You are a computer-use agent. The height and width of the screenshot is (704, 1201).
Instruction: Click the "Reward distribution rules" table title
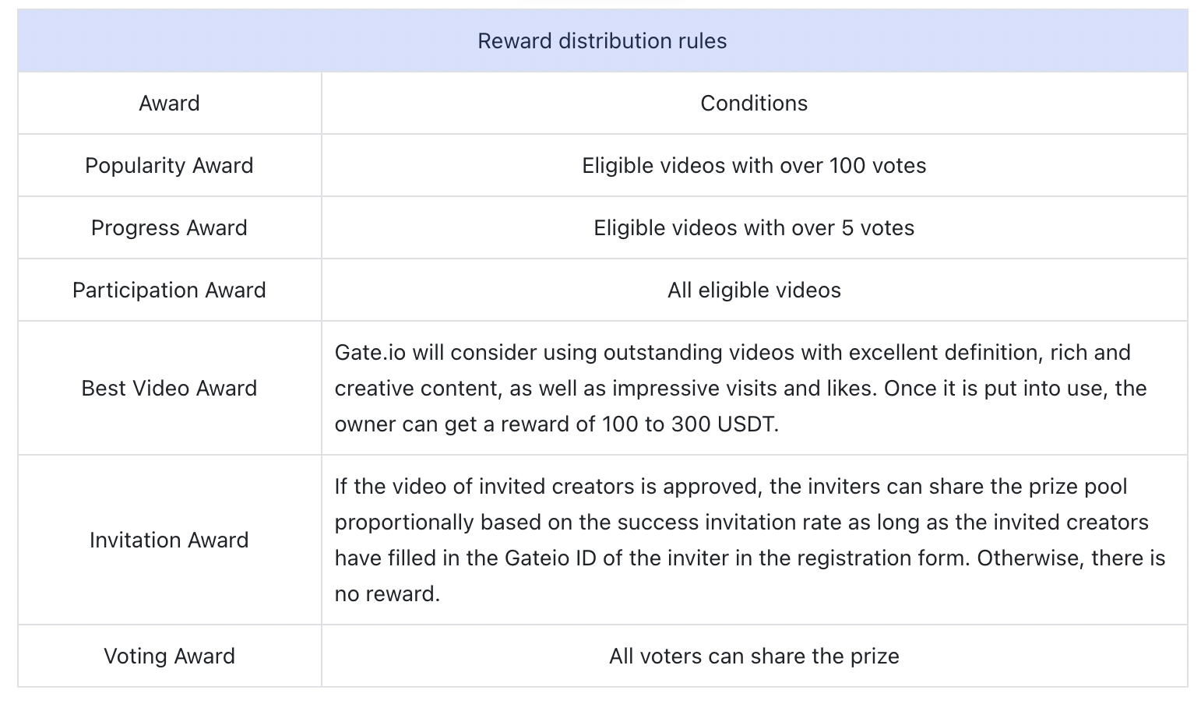[601, 41]
